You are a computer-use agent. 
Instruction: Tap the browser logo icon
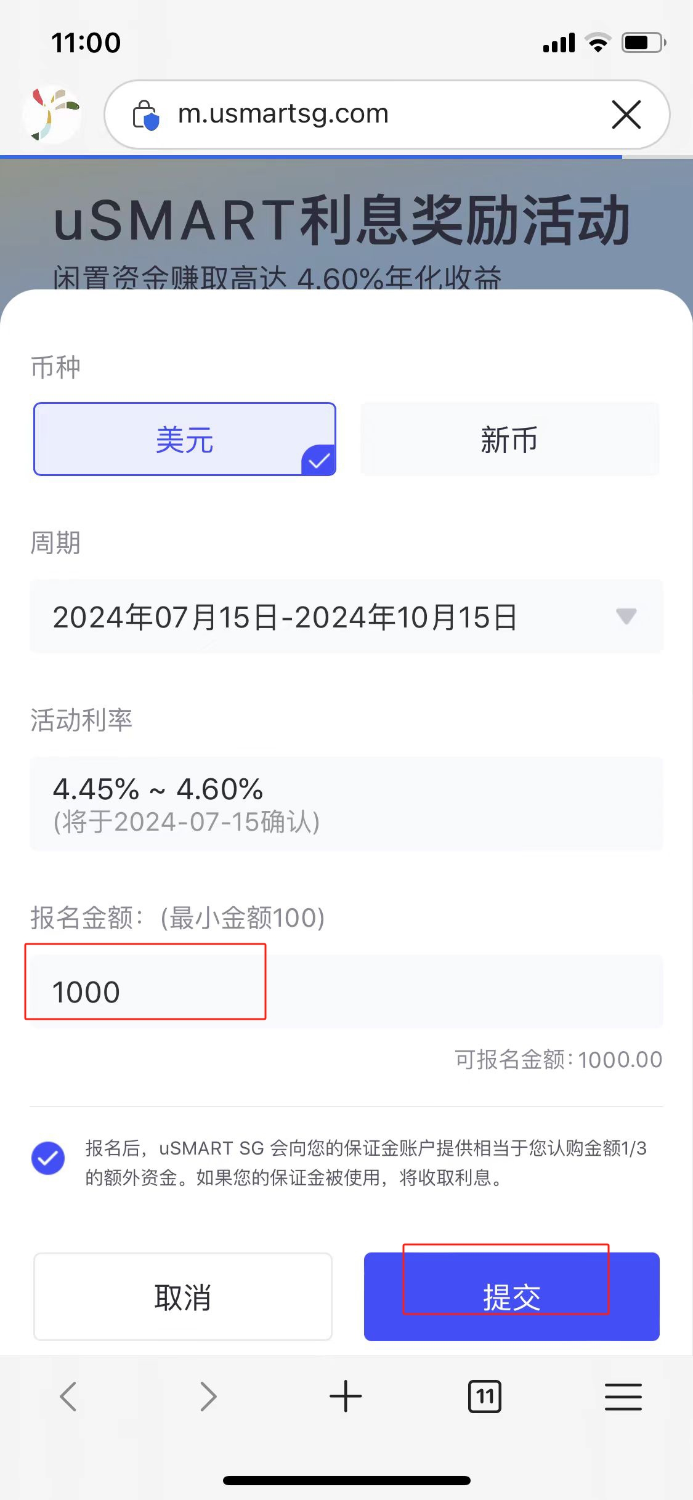pos(52,115)
